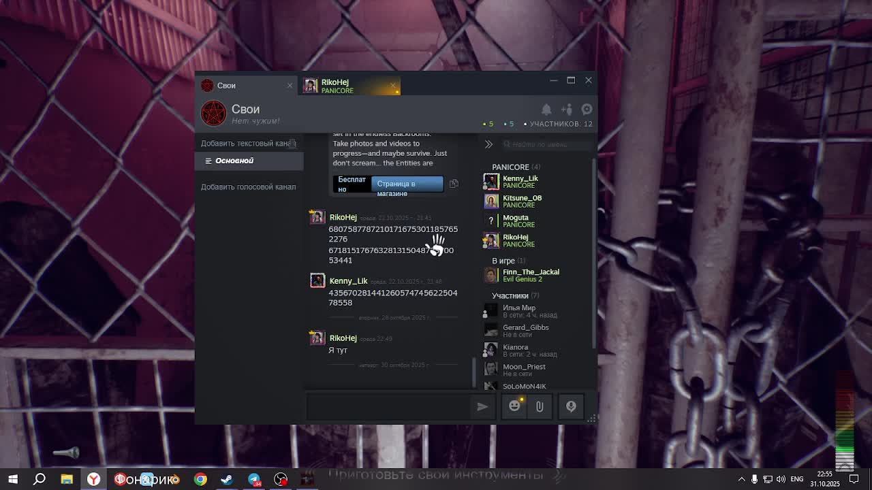Switch ENG input language
This screenshot has width=872, height=490.
(796, 479)
